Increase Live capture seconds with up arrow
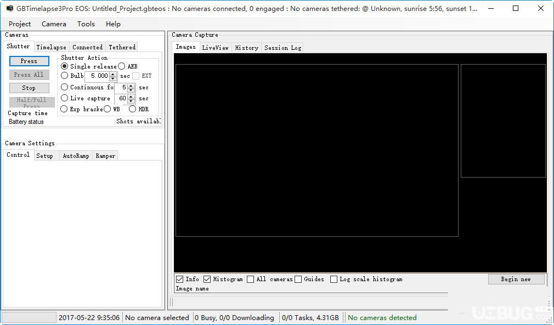554x325 pixels. [x=131, y=96]
